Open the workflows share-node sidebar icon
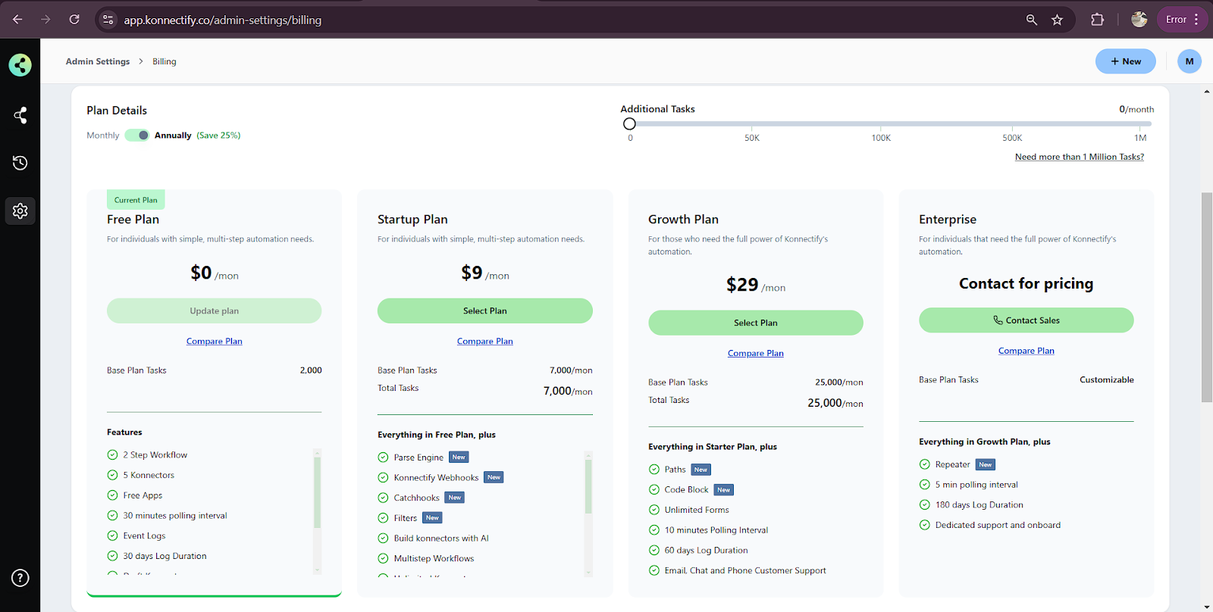The width and height of the screenshot is (1213, 612). coord(20,115)
